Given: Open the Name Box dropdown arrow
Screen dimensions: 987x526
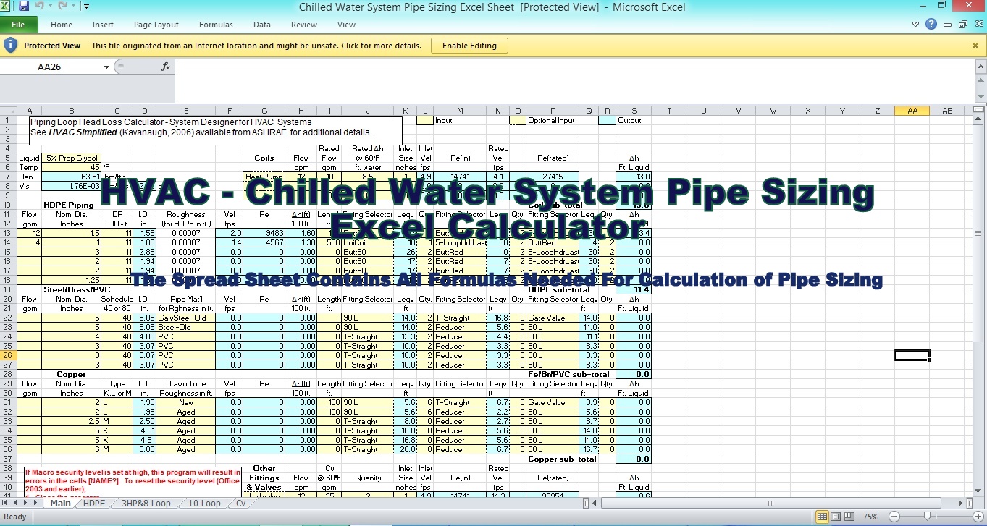Looking at the screenshot, I should coord(106,67).
